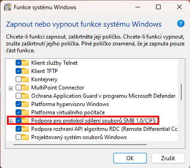Click the Windows Features title bar icon
The width and height of the screenshot is (190, 168).
click(7, 7)
